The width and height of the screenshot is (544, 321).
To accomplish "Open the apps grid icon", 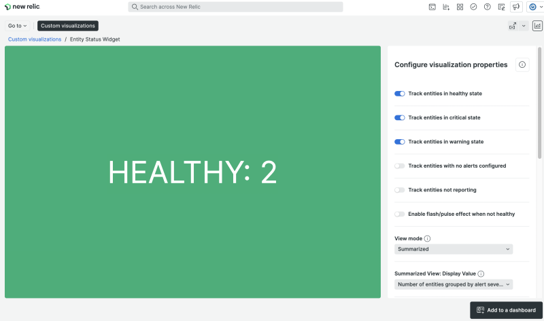I will coord(460,7).
